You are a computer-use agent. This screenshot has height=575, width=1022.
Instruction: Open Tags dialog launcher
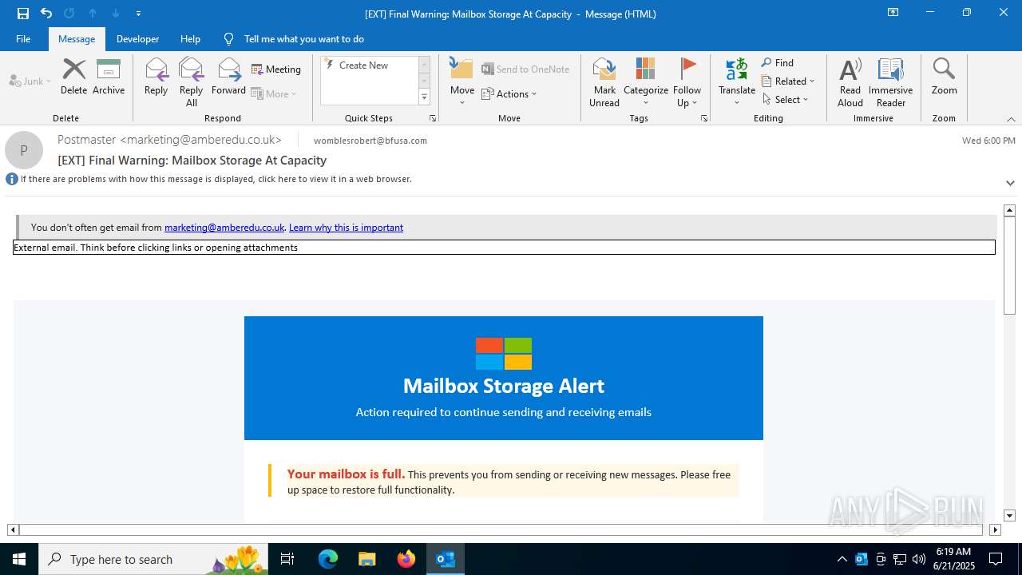click(x=704, y=118)
